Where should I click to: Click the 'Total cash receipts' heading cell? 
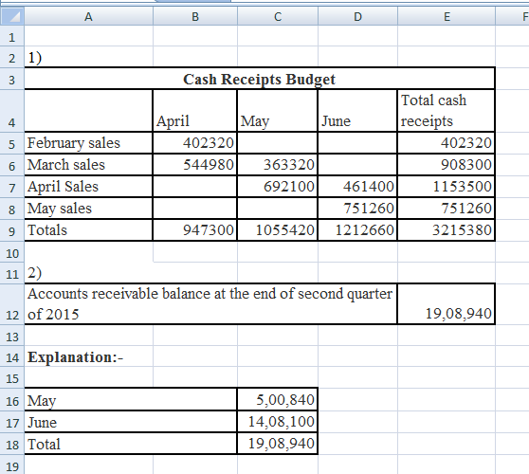[447, 111]
